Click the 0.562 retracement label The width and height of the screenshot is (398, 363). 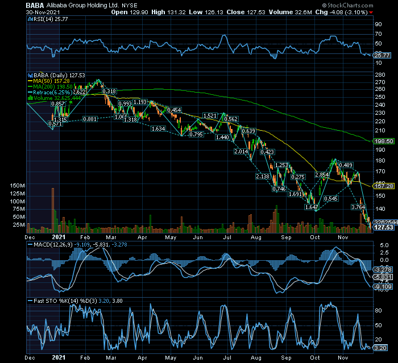pos(231,119)
